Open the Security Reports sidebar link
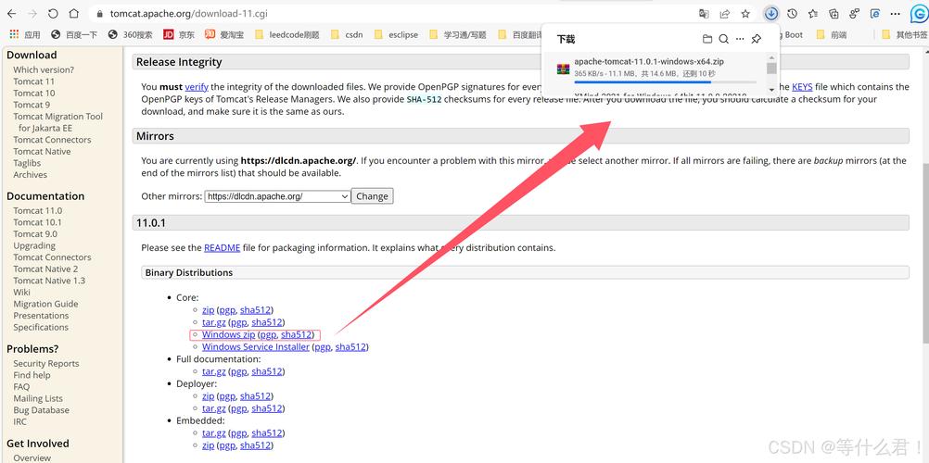The width and height of the screenshot is (929, 463). tap(46, 364)
